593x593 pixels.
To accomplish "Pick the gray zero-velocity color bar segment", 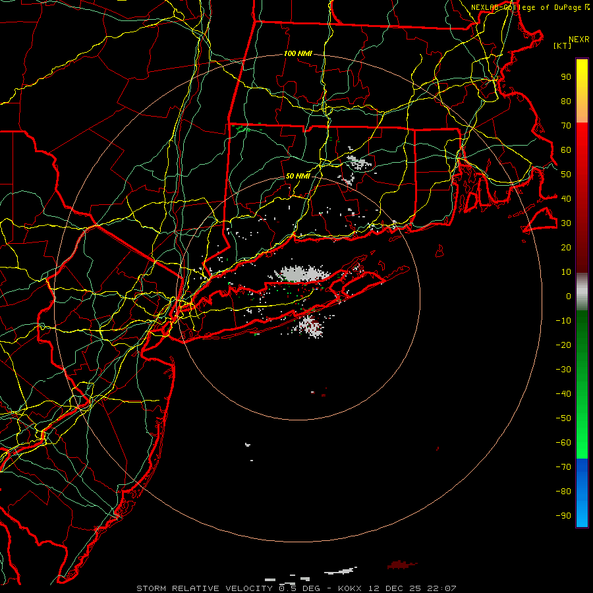I will coord(582,292).
